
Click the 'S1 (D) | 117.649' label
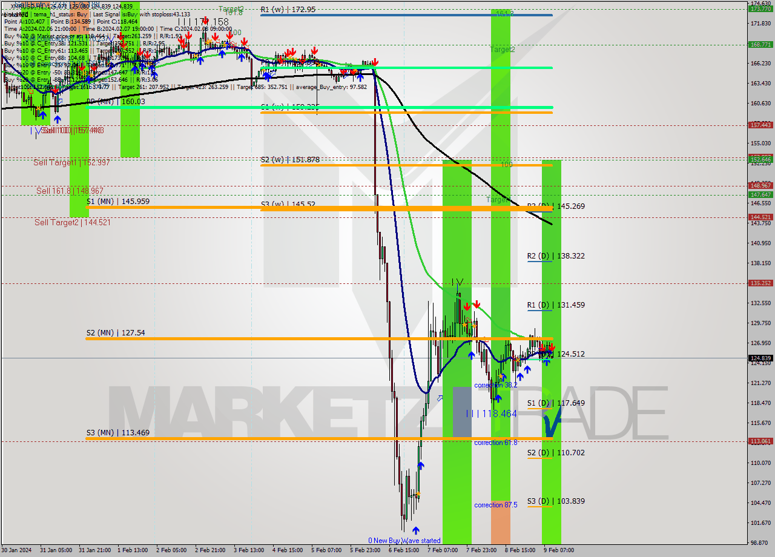(556, 403)
